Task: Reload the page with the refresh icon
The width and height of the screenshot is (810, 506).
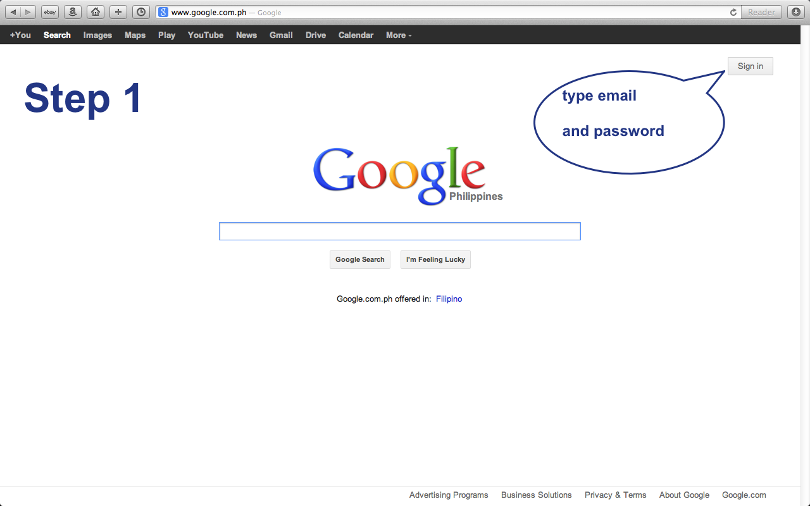Action: point(733,12)
